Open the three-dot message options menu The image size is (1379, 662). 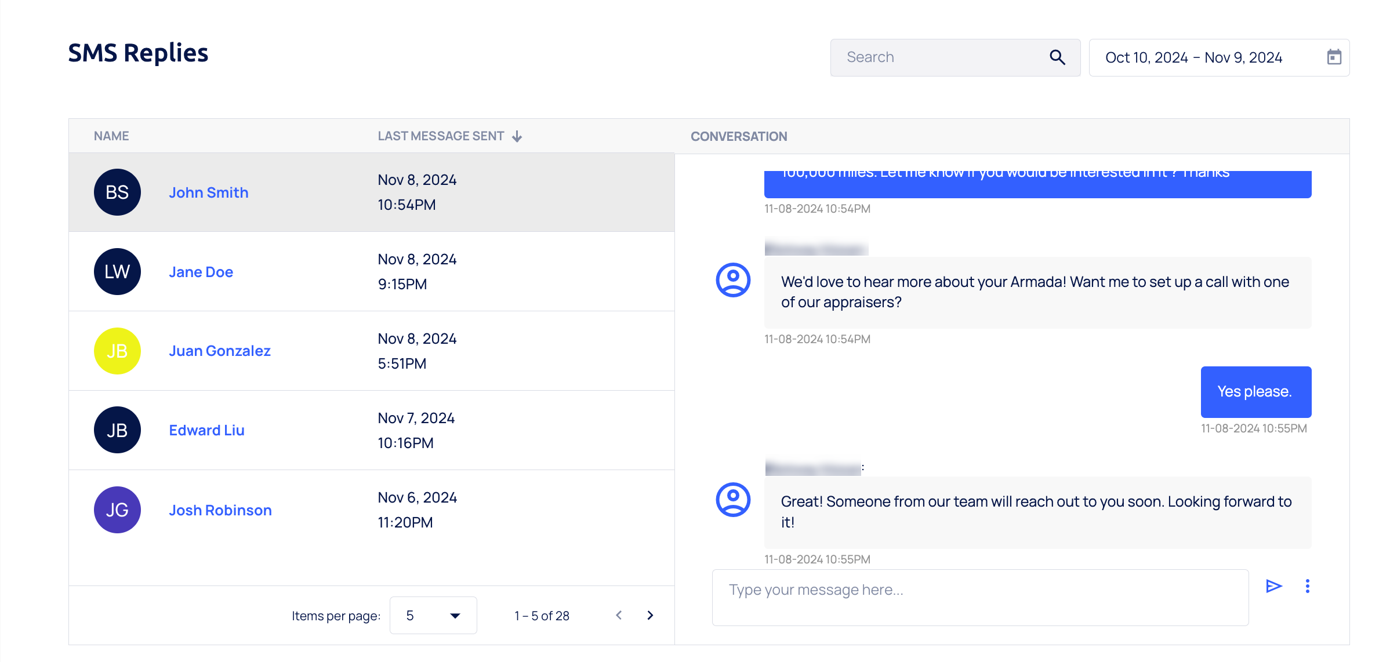tap(1307, 586)
